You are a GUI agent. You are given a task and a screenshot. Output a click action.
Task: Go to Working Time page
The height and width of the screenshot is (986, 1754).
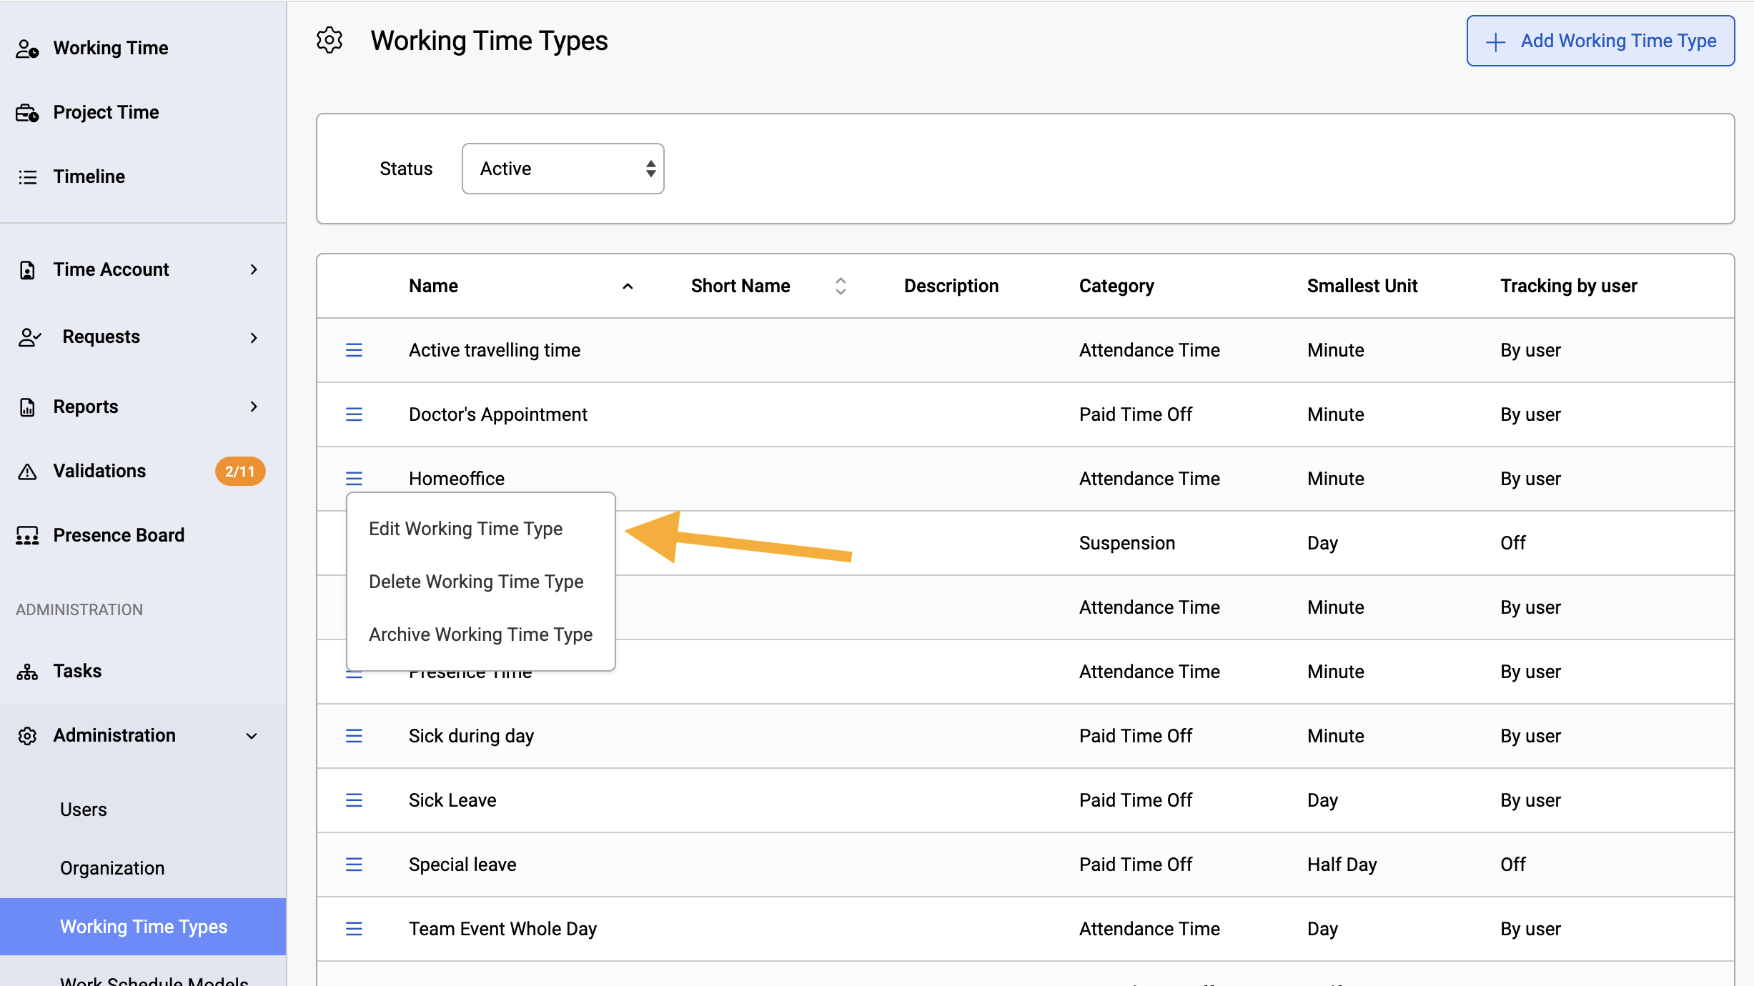coord(111,48)
